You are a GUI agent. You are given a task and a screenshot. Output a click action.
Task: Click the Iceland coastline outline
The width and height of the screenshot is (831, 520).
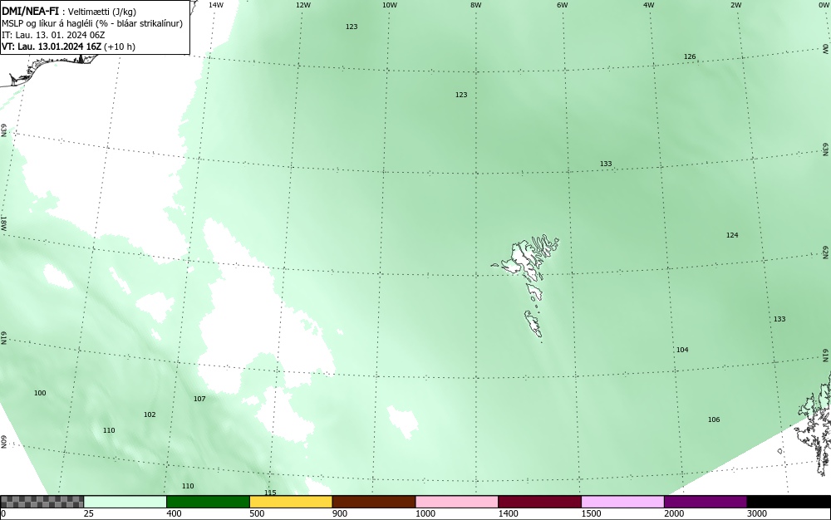click(51, 70)
